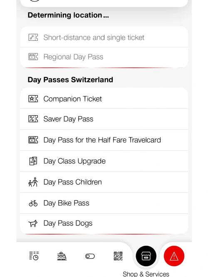
Task: Choose the Regional Day Pass entry
Action: point(104,57)
